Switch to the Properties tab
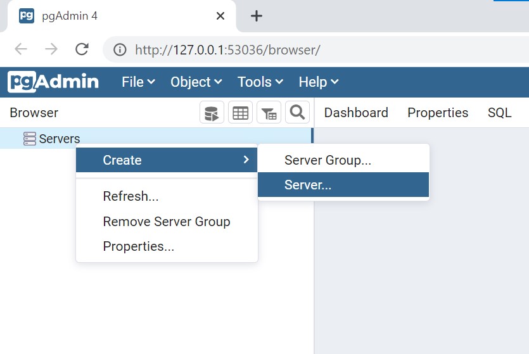529x354 pixels. (x=437, y=113)
